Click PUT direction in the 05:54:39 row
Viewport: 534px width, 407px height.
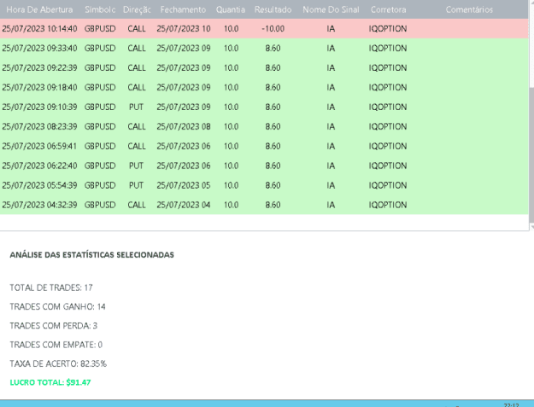pos(136,185)
